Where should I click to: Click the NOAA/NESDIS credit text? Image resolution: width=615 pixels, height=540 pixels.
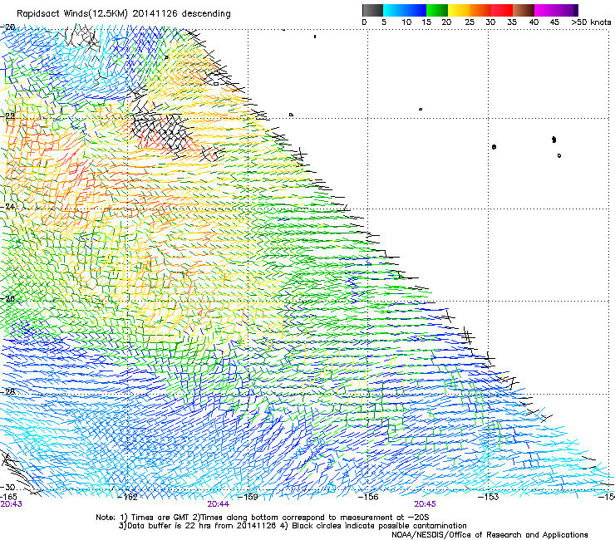coord(490,535)
